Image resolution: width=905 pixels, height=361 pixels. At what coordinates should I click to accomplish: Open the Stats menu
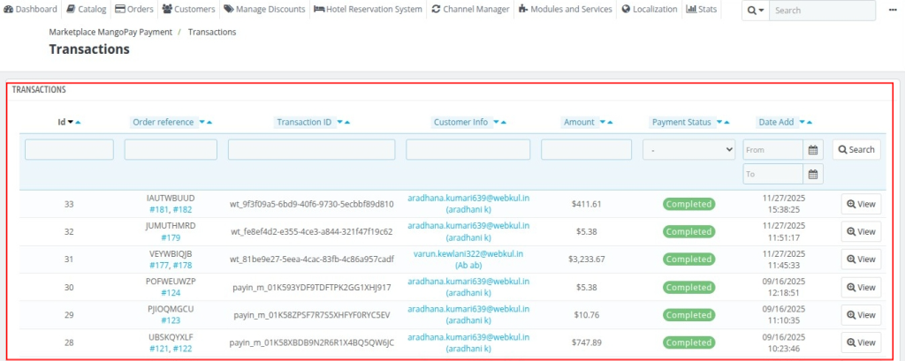coord(701,9)
